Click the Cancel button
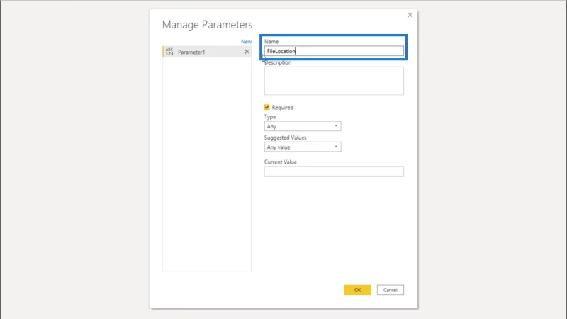567x319 pixels. point(391,290)
